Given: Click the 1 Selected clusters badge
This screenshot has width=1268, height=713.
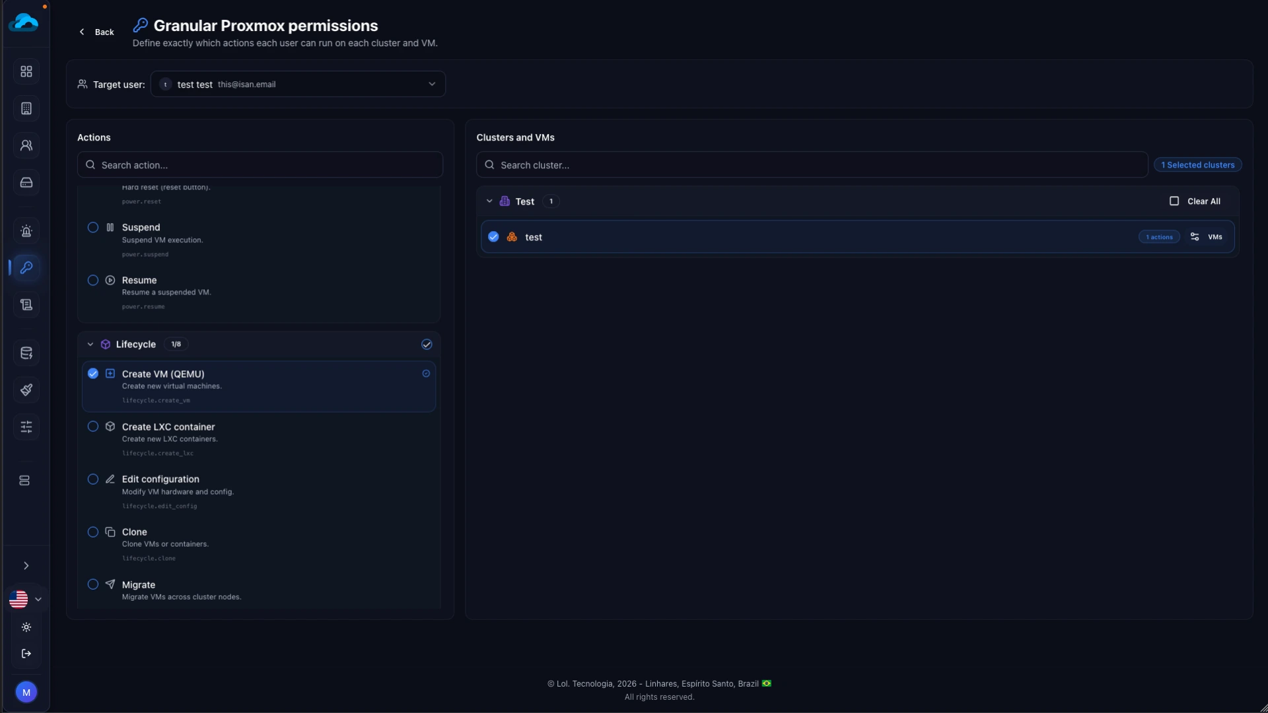Looking at the screenshot, I should [1197, 165].
